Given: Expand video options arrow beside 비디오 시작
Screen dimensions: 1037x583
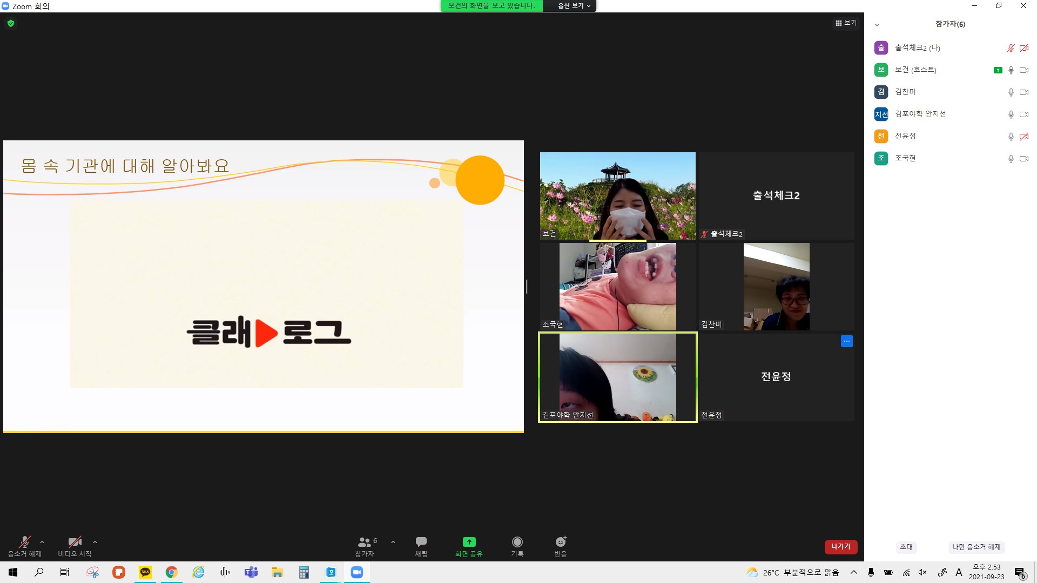Looking at the screenshot, I should (x=95, y=542).
